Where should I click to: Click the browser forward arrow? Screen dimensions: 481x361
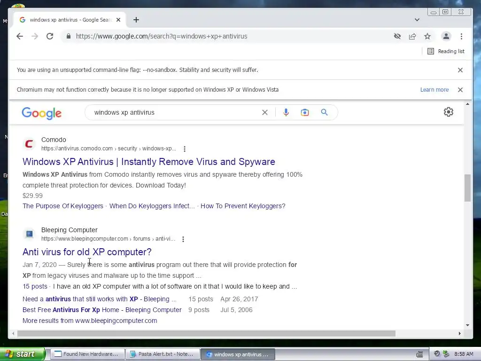tap(35, 36)
